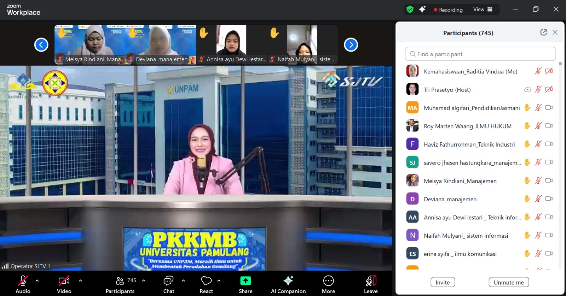Restore down the Zoom window
The height and width of the screenshot is (296, 566).
(x=536, y=9)
